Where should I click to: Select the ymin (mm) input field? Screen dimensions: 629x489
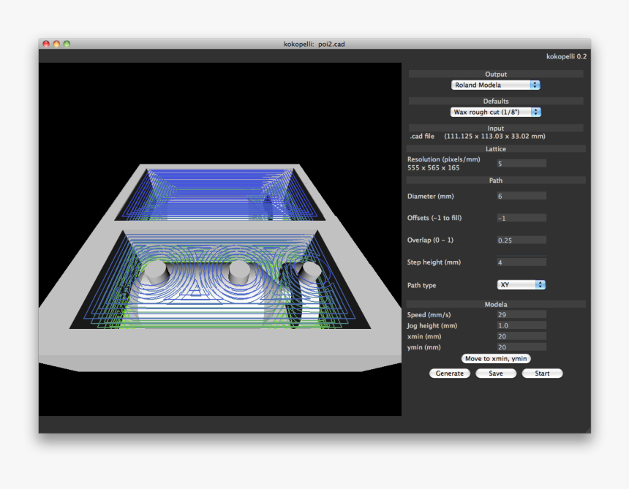click(521, 347)
